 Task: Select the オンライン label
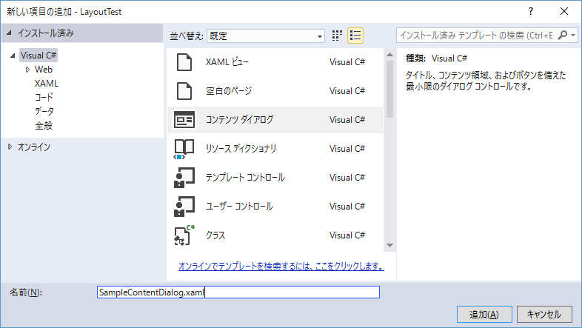tap(34, 147)
